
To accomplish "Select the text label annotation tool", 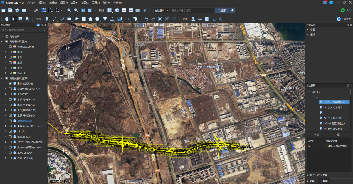I will pyautogui.click(x=119, y=19).
